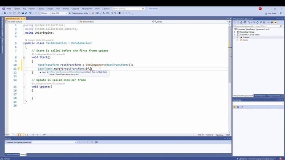Switch to the Solution Explorer bottom tab

[243, 96]
